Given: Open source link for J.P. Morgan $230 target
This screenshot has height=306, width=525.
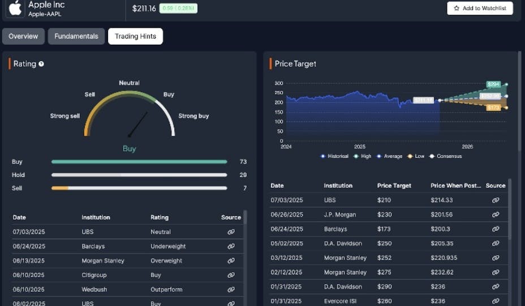Looking at the screenshot, I should pos(496,215).
